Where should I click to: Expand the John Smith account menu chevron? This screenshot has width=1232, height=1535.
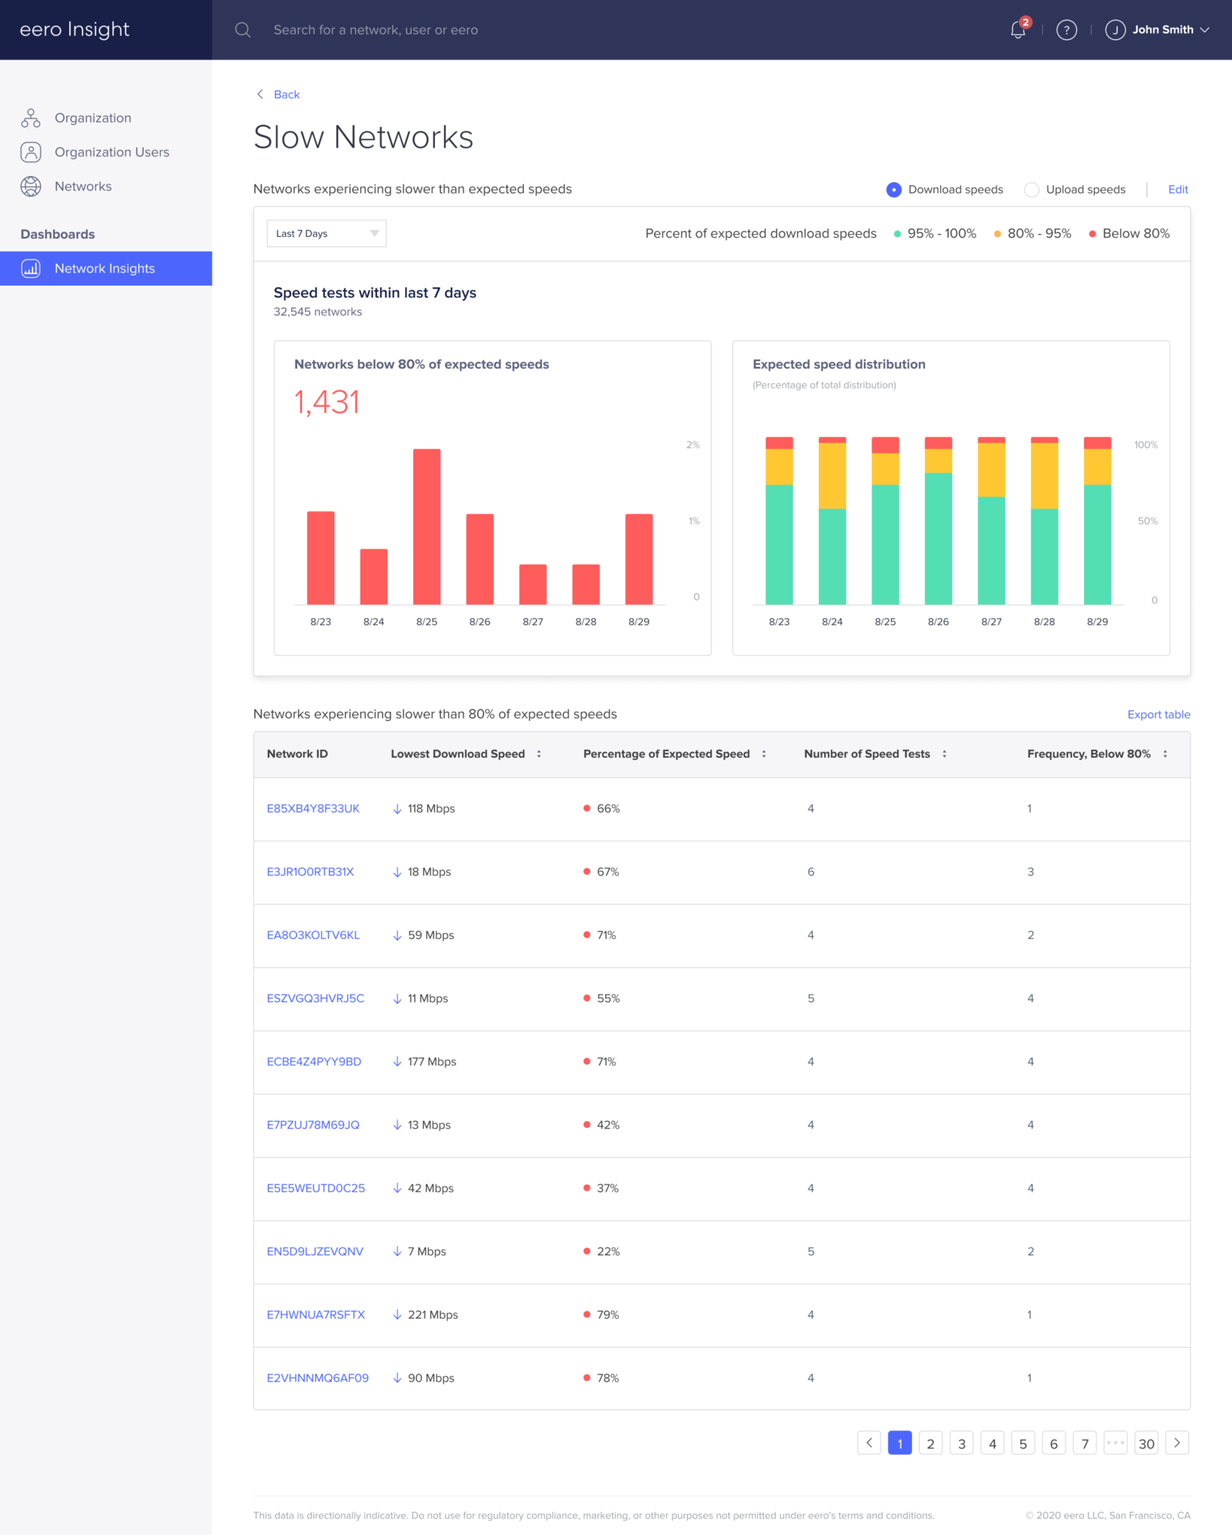1205,30
